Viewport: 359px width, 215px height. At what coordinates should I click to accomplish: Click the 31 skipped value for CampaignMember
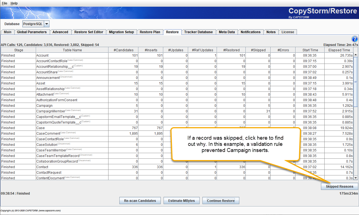coord(258,111)
